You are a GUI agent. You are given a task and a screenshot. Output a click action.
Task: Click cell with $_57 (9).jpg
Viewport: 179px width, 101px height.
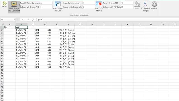point(69,64)
